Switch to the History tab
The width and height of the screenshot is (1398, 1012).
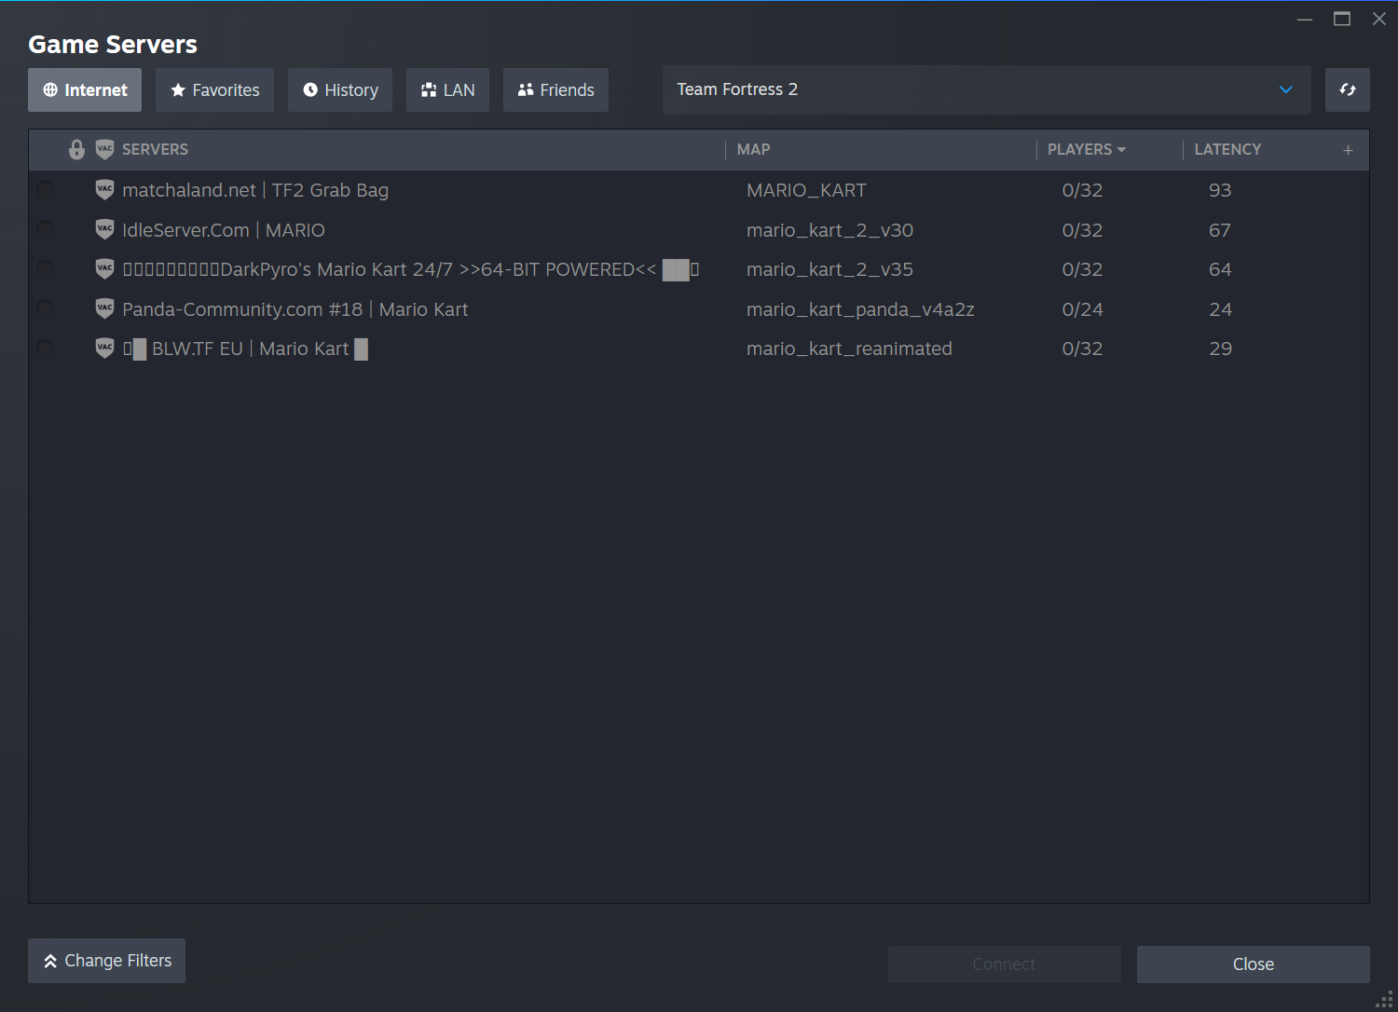tap(340, 89)
